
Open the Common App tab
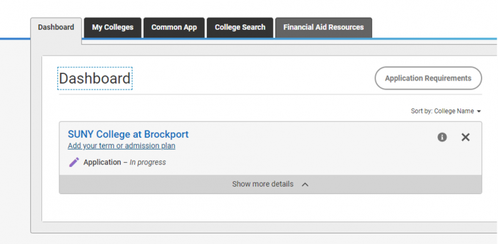[x=174, y=28]
